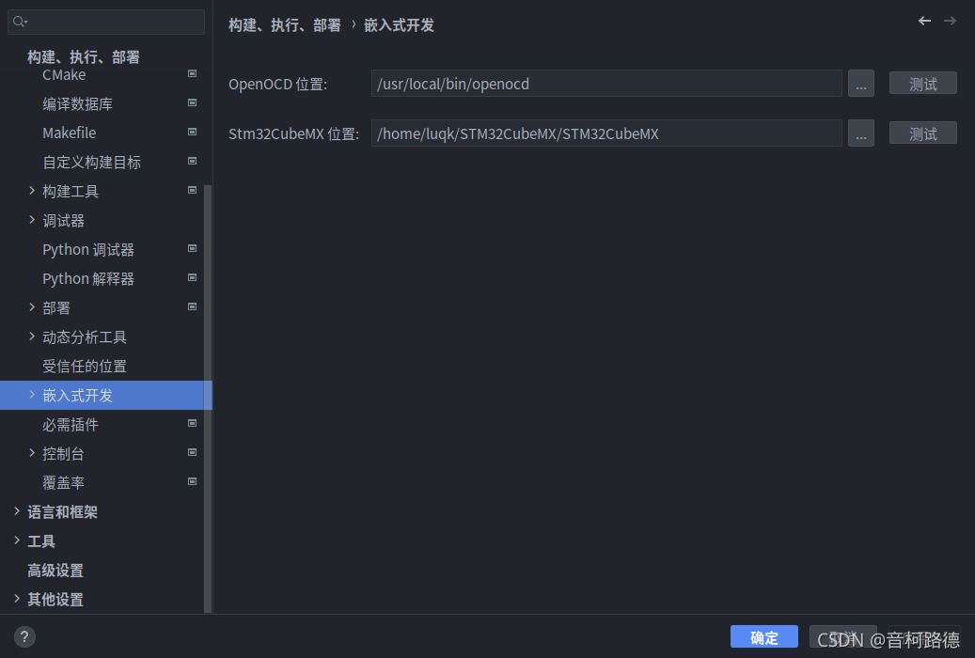The height and width of the screenshot is (658, 975).
Task: Expand the 嵌入式开发 tree node
Action: [x=32, y=394]
